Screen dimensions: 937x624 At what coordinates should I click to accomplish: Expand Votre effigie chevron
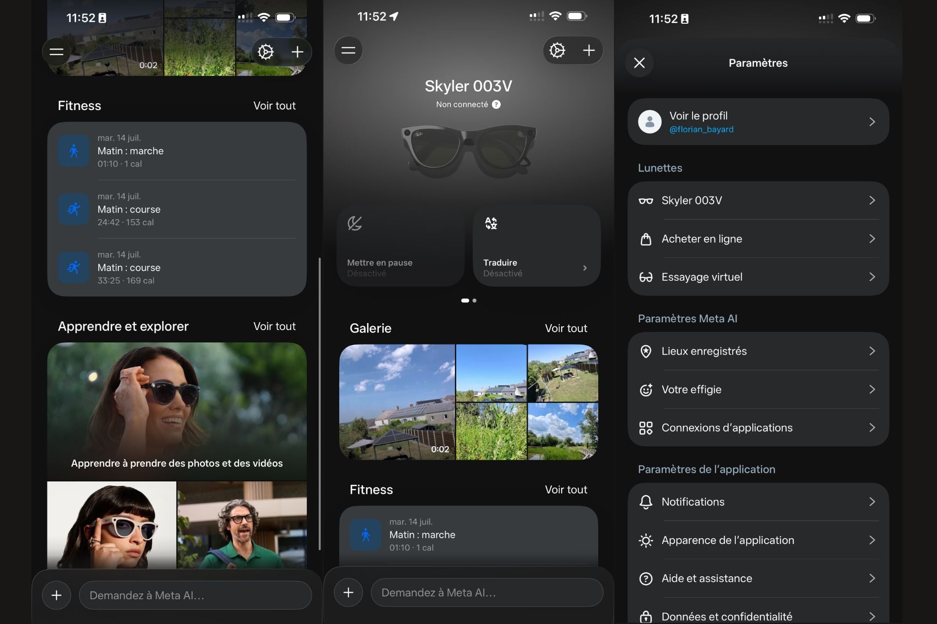tap(872, 389)
